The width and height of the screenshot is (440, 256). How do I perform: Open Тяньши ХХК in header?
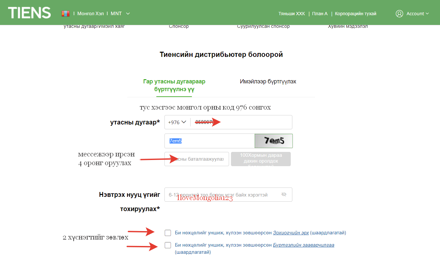(x=291, y=14)
